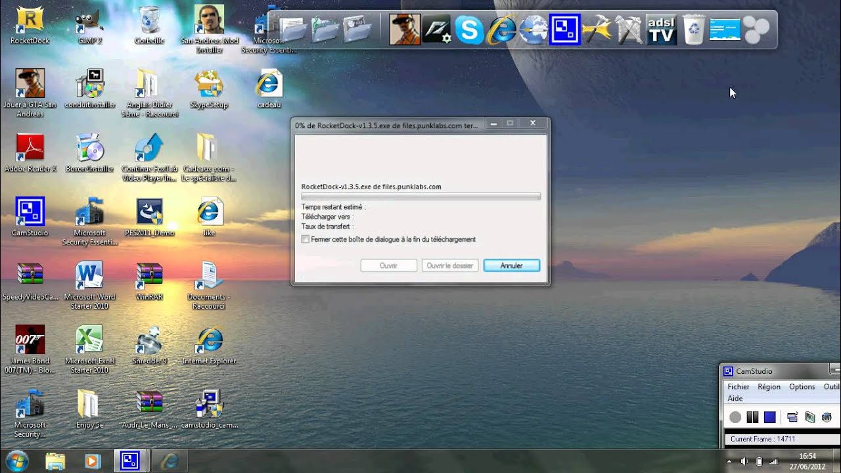Click the gray wrench and hammer icon in dock
Viewport: 841px width, 473px height.
click(x=629, y=30)
